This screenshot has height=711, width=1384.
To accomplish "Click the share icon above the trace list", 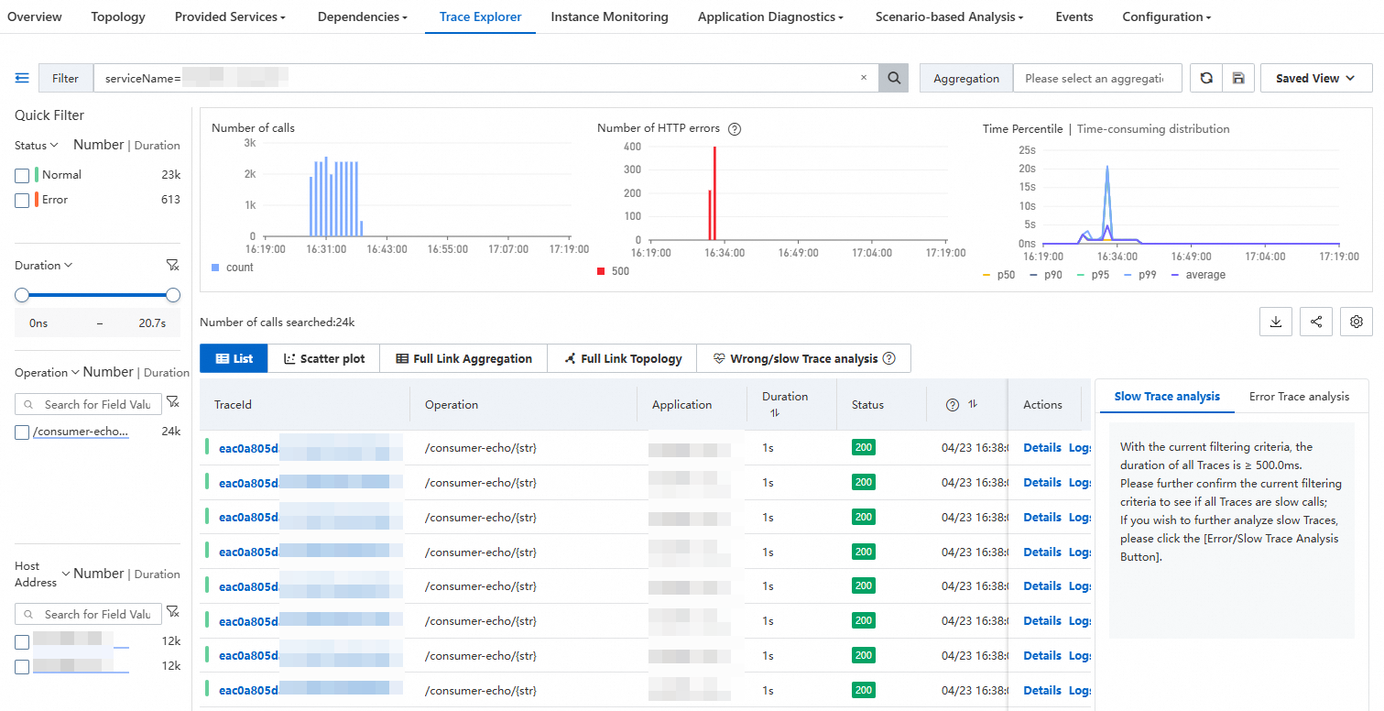I will point(1316,322).
